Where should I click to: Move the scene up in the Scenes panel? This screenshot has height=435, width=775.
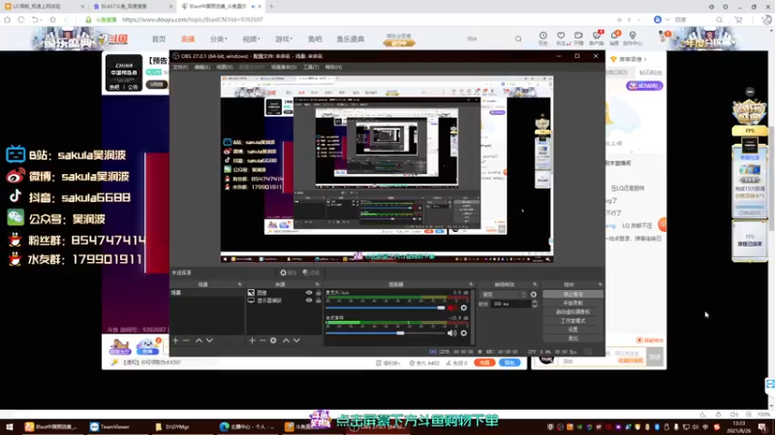[199, 340]
